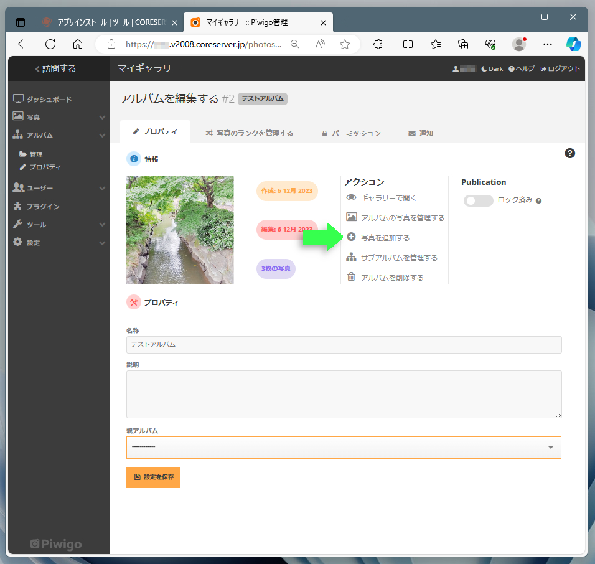Click the help question mark icon
This screenshot has width=595, height=564.
[x=569, y=153]
